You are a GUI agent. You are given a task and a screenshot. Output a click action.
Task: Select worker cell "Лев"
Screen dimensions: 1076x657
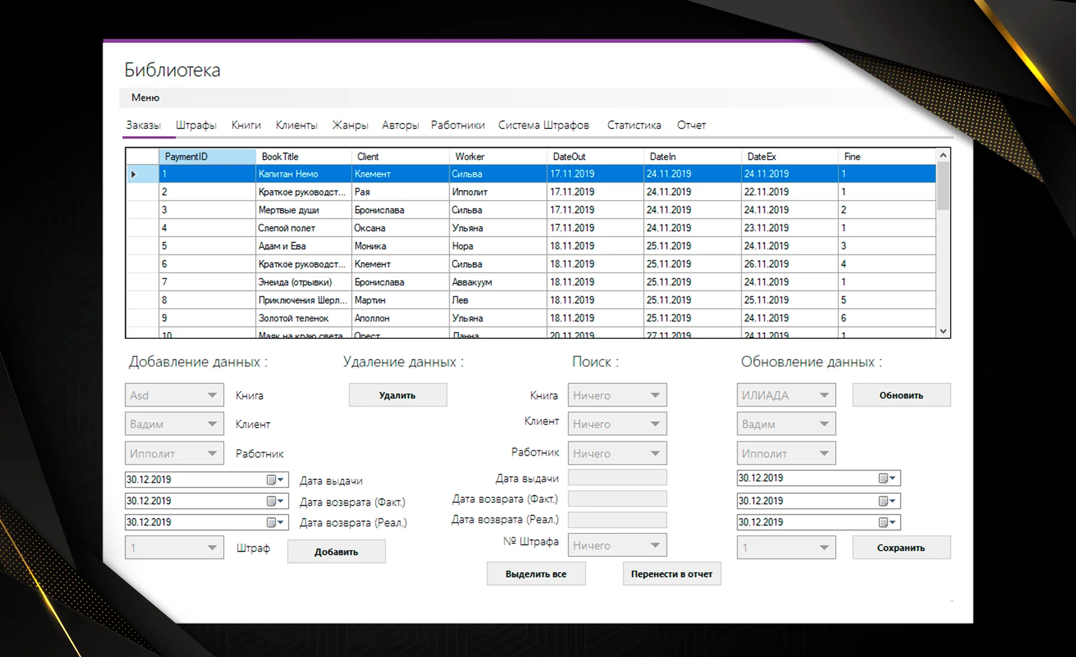pyautogui.click(x=498, y=300)
